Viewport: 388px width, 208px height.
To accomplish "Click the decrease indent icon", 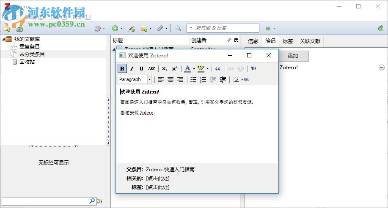I will 213,79.
